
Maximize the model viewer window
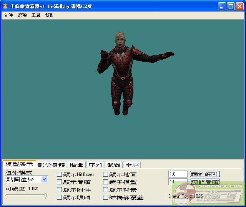click(x=231, y=7)
